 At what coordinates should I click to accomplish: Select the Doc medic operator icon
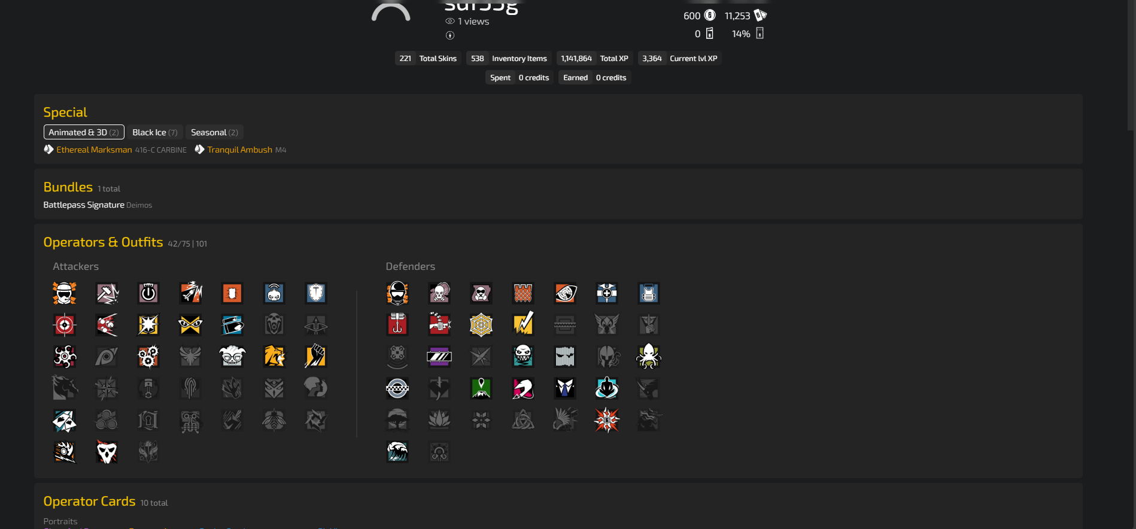[x=607, y=293]
